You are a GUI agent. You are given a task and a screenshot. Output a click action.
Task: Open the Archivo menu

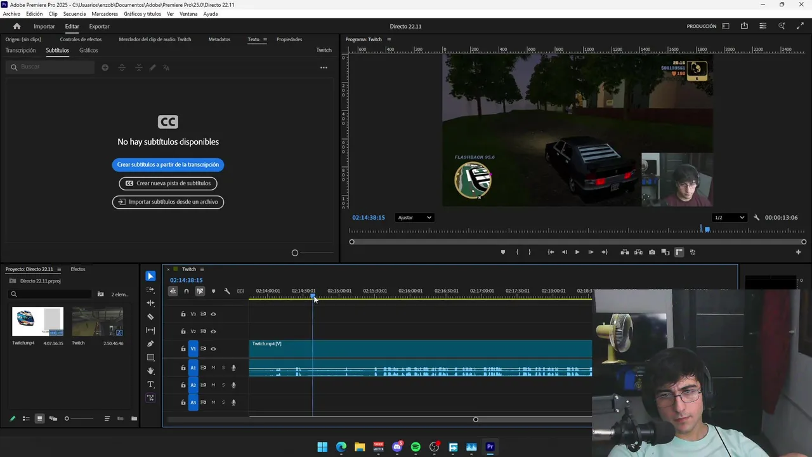tap(11, 14)
